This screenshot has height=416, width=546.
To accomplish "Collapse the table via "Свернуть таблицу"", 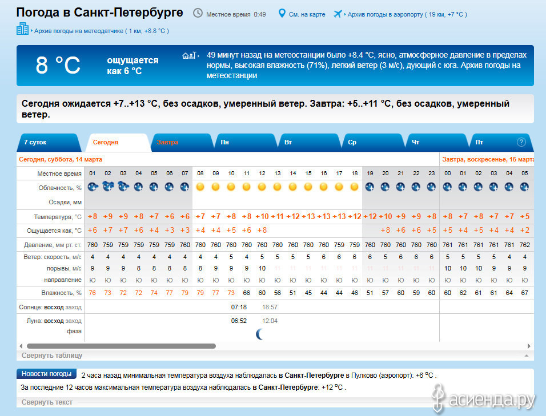I will coord(52,356).
